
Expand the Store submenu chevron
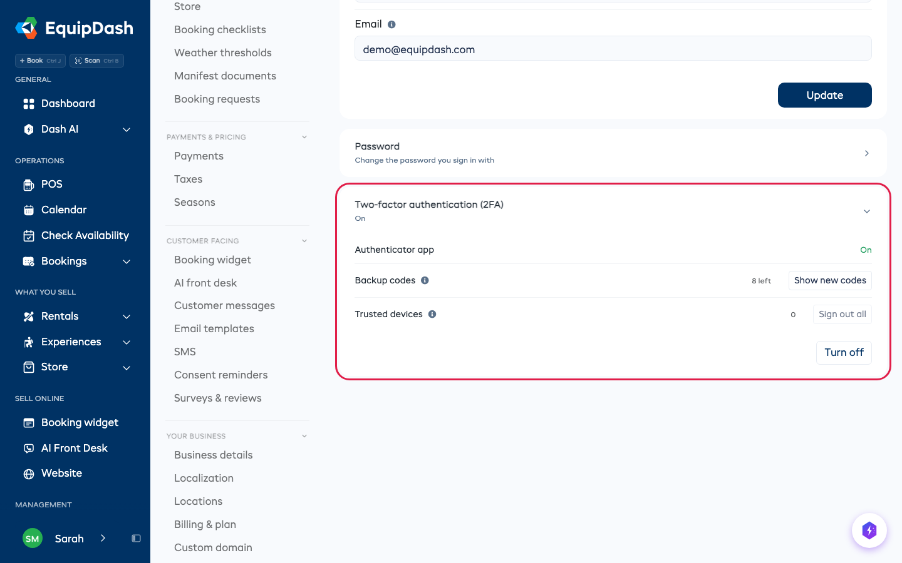127,368
